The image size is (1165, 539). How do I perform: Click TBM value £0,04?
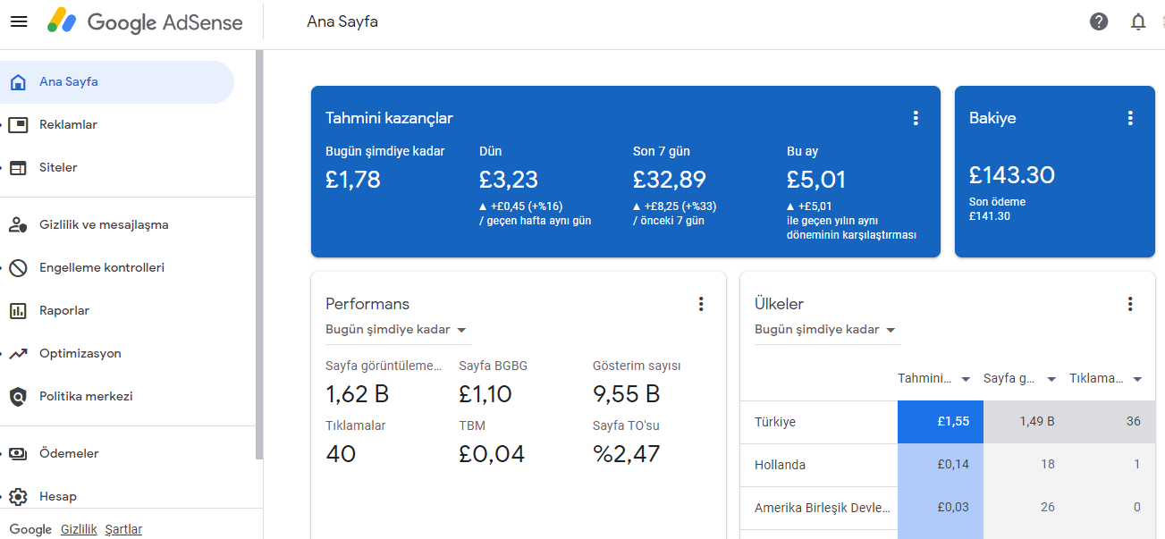point(492,454)
